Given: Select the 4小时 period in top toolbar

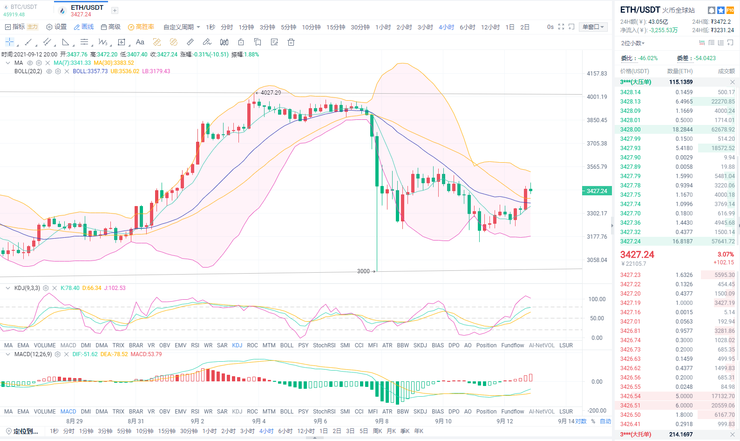Looking at the screenshot, I should 446,27.
